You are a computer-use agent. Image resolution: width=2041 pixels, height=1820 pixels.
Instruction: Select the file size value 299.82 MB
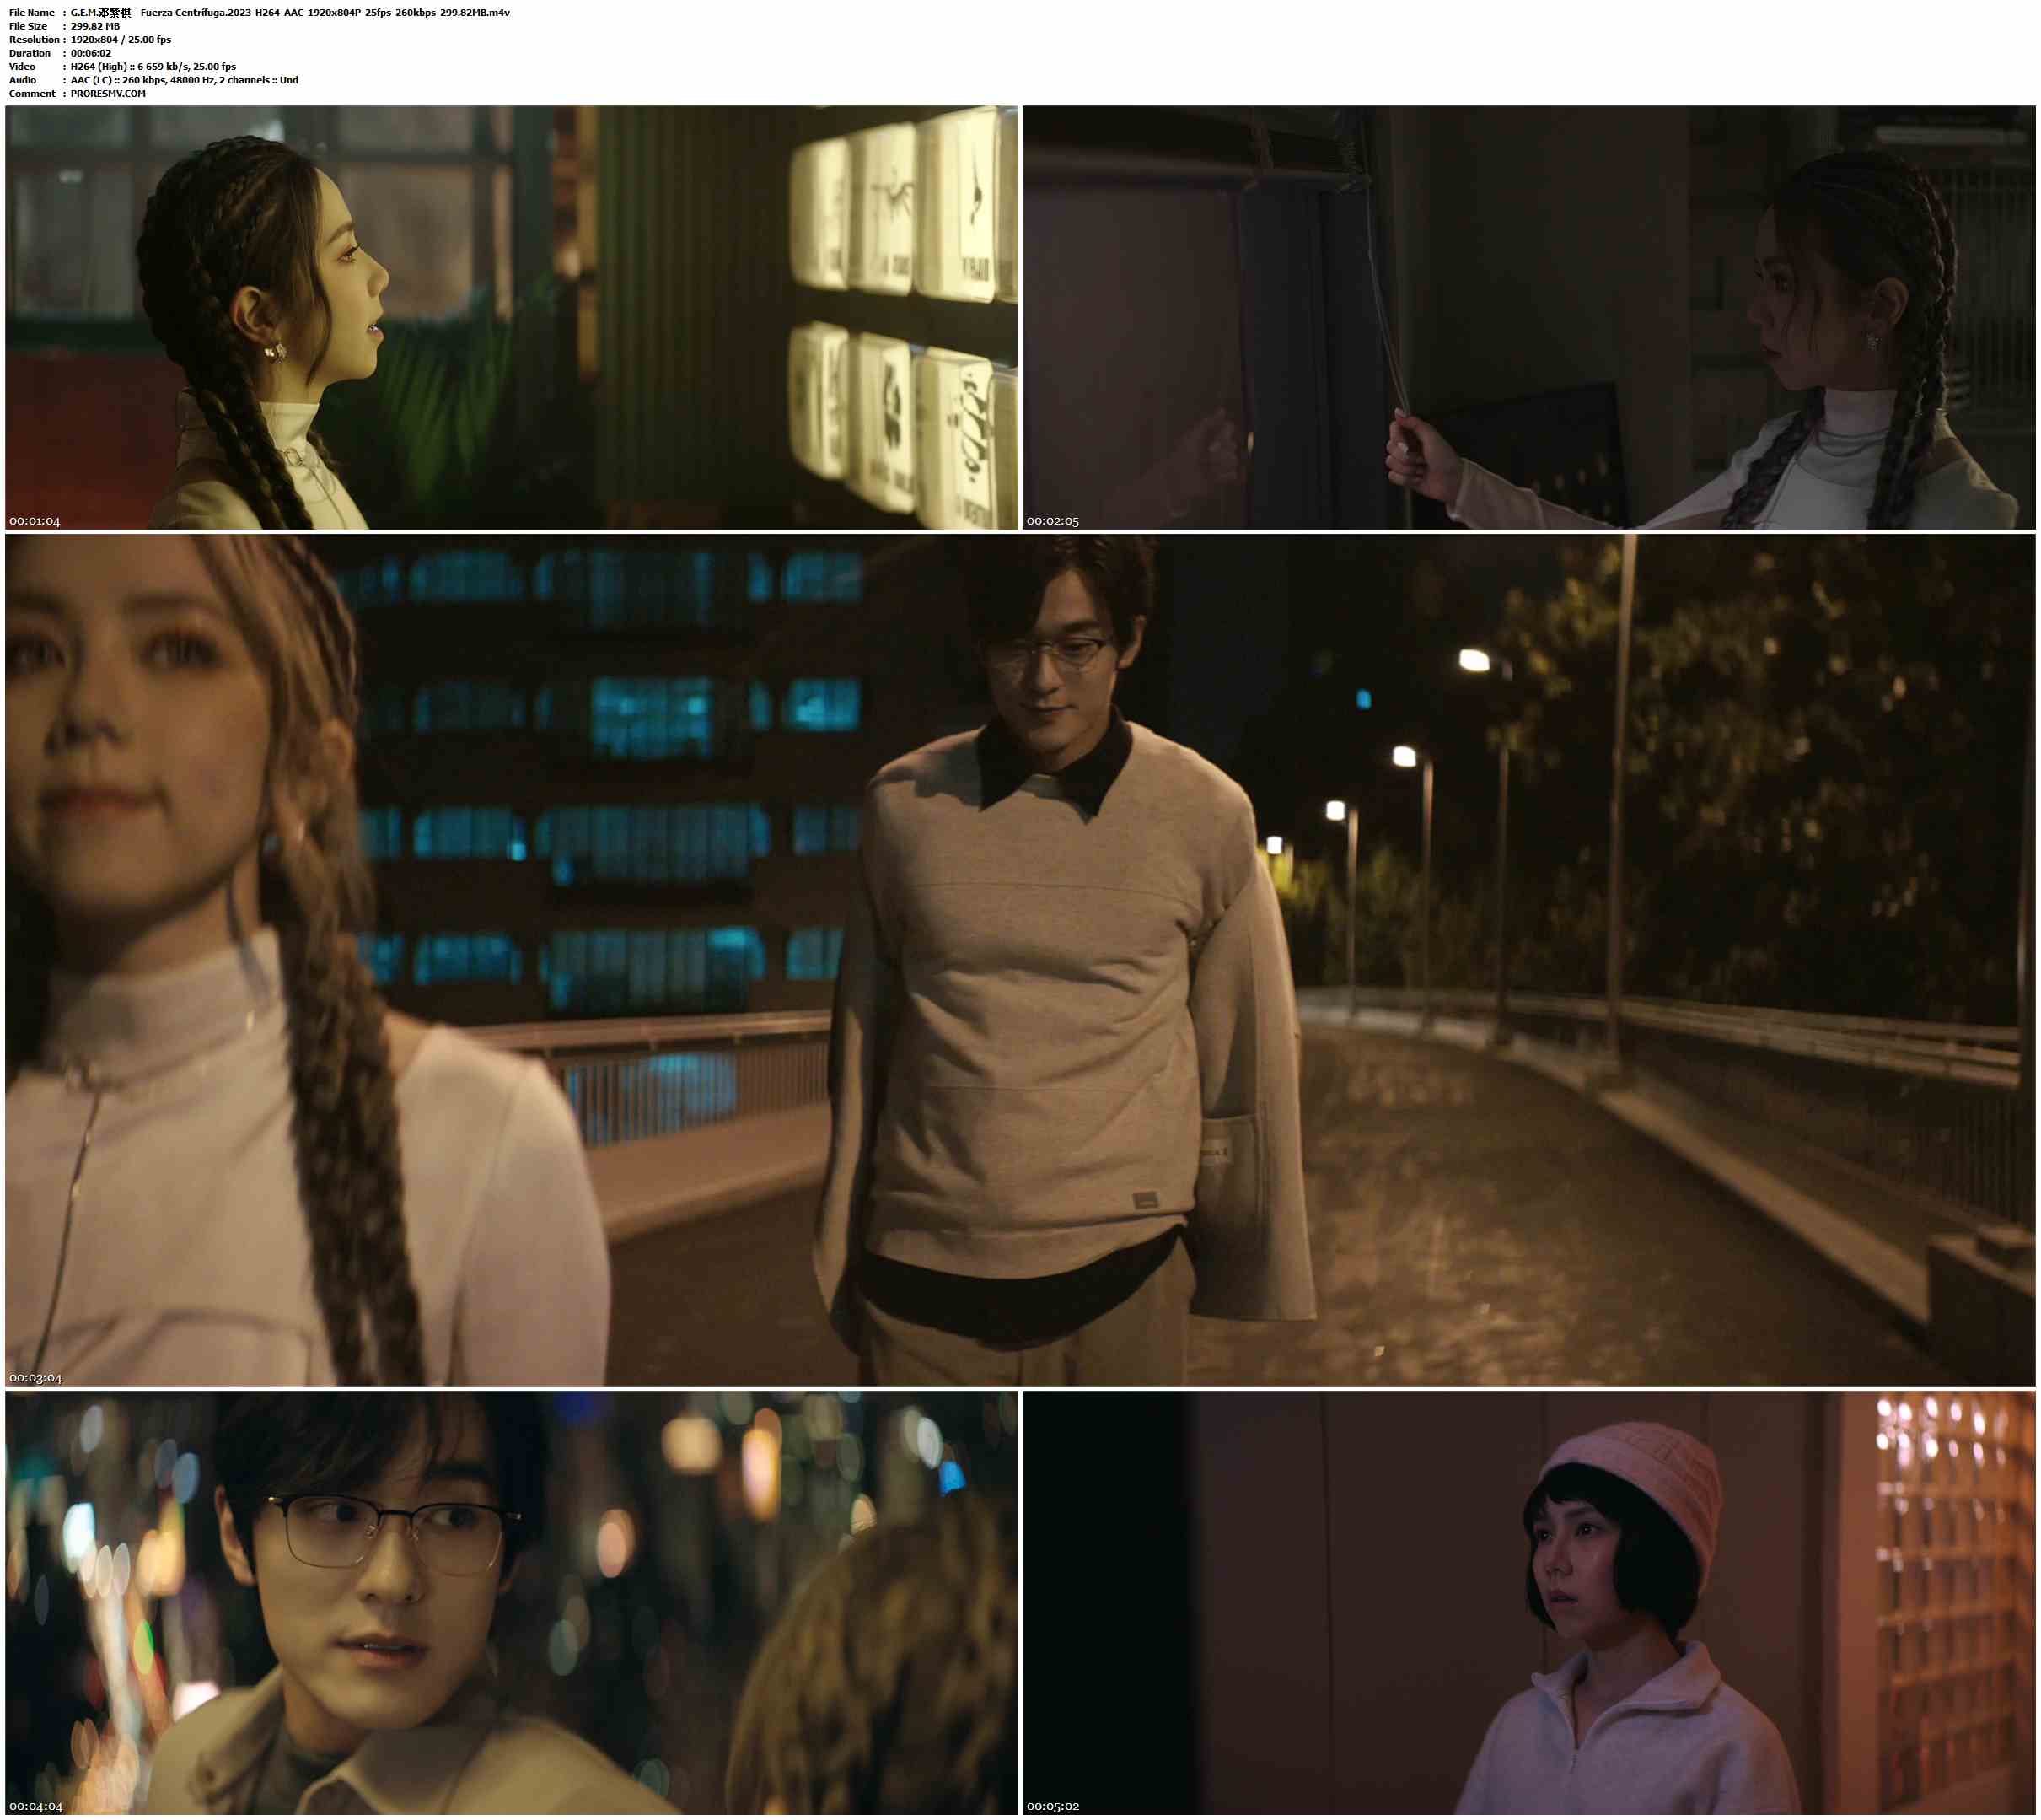(95, 26)
